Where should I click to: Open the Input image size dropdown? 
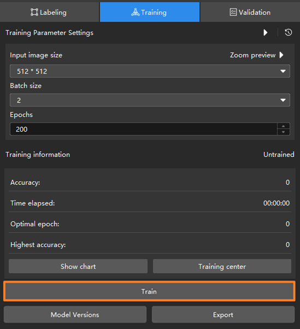point(150,71)
